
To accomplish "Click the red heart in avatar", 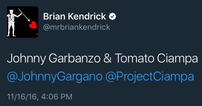I will point(33,25).
